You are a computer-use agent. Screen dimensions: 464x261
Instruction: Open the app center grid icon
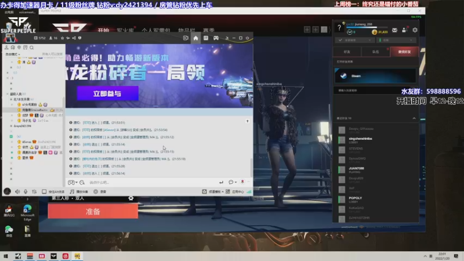click(x=227, y=192)
